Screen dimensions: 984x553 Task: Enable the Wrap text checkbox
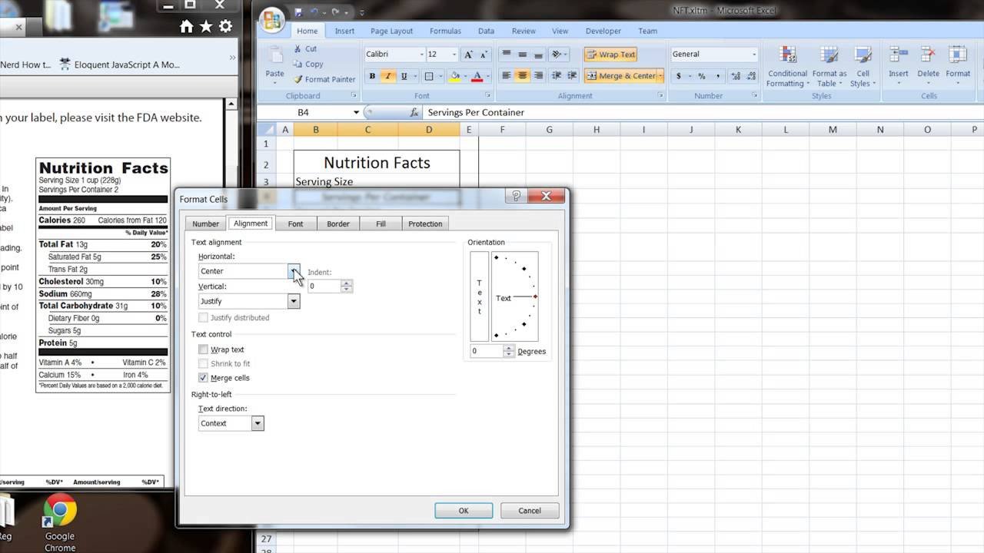pos(203,349)
